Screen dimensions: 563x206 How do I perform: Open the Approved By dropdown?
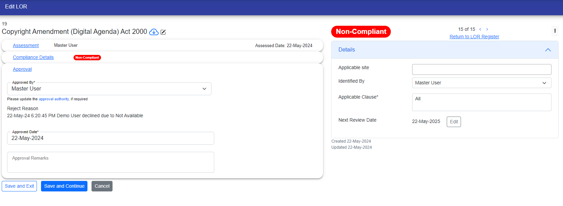(109, 89)
